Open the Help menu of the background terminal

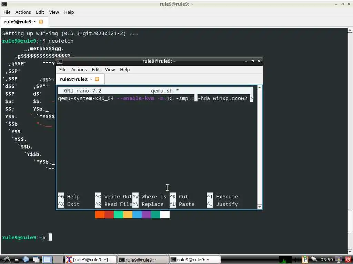point(69,12)
